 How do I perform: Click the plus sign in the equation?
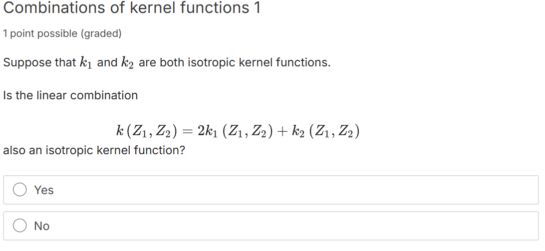pyautogui.click(x=287, y=131)
